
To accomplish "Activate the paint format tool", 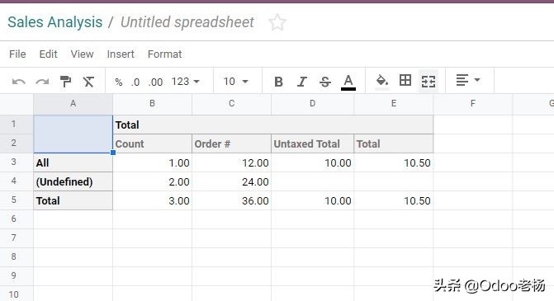I will (65, 82).
